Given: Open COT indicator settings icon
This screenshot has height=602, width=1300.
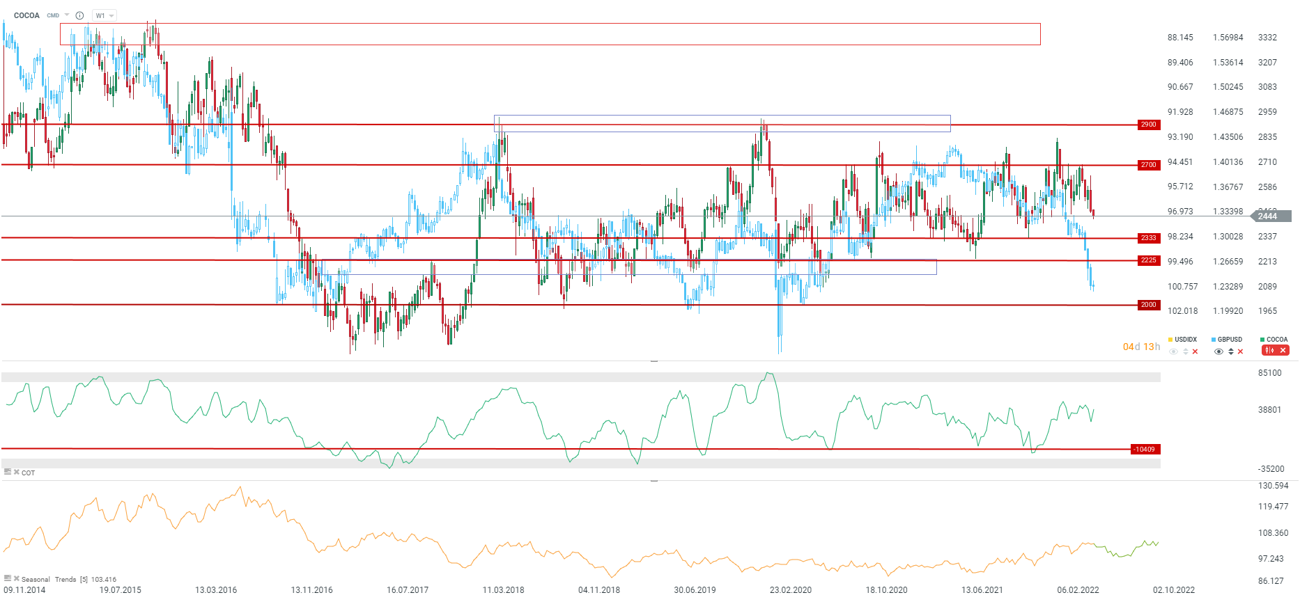Looking at the screenshot, I should [8, 472].
